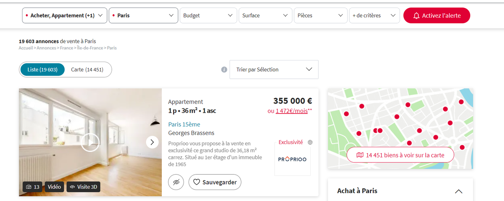Expand the Trier par Sélection dropdown
Image resolution: width=504 pixels, height=201 pixels.
[x=274, y=69]
